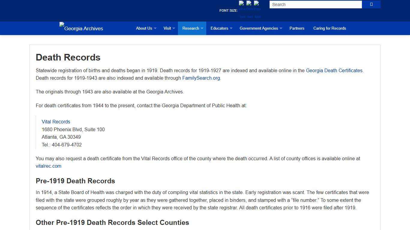Click the search magnifying glass button
Image resolution: width=410 pixels, height=230 pixels.
click(371, 4)
